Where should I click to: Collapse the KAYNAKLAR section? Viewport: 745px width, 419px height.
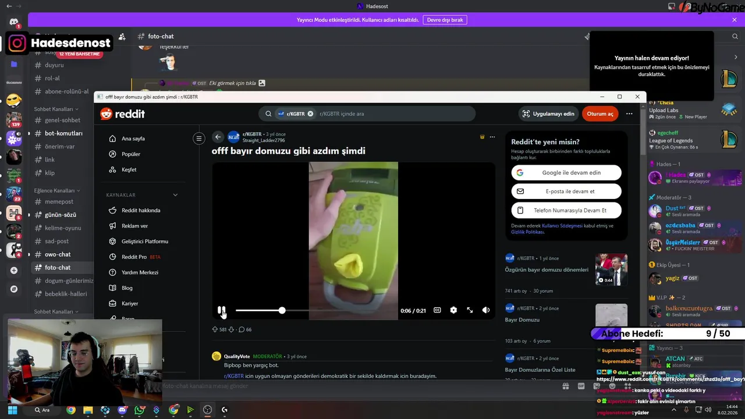tap(175, 195)
